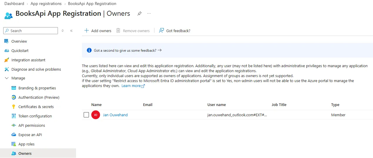Click the blue info icon in banner
The image size is (373, 158).
[89, 50]
